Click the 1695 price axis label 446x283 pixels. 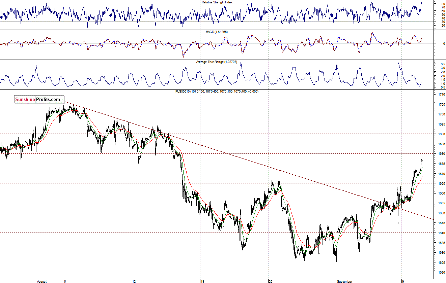tap(442, 125)
